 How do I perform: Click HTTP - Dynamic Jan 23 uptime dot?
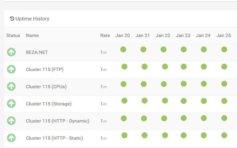coord(184,118)
